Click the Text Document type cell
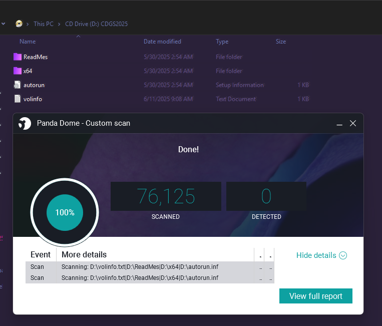 click(236, 99)
